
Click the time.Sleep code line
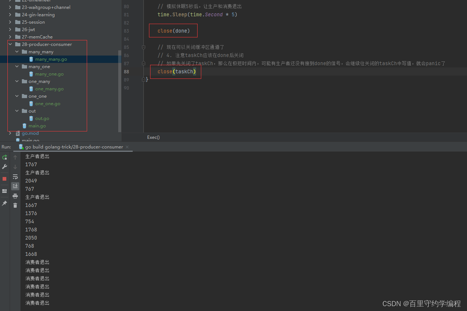197,15
